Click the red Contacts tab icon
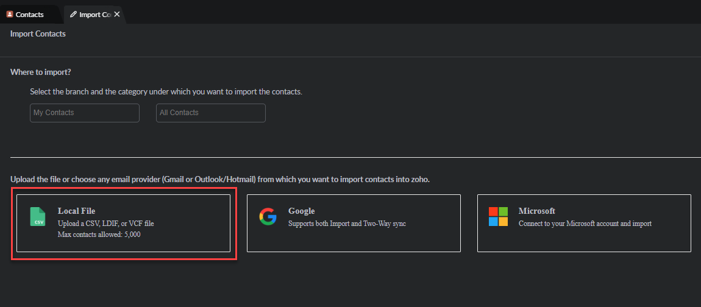Screen dimensions: 701x307 coord(10,14)
